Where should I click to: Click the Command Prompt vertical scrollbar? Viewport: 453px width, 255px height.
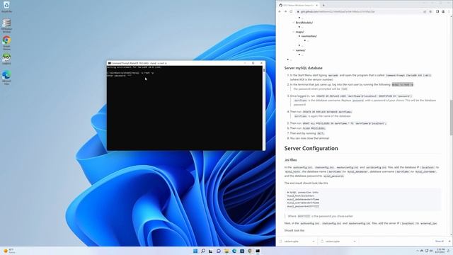[x=264, y=108]
